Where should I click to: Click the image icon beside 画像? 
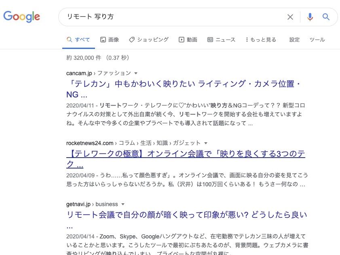tap(103, 40)
